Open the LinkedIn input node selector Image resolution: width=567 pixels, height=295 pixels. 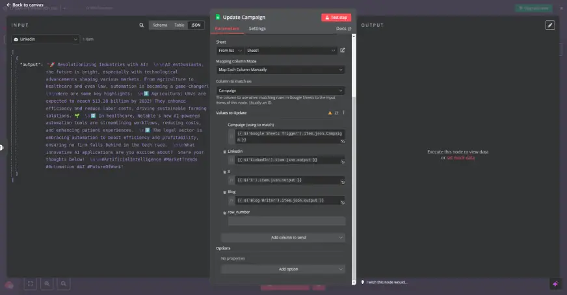click(x=45, y=39)
